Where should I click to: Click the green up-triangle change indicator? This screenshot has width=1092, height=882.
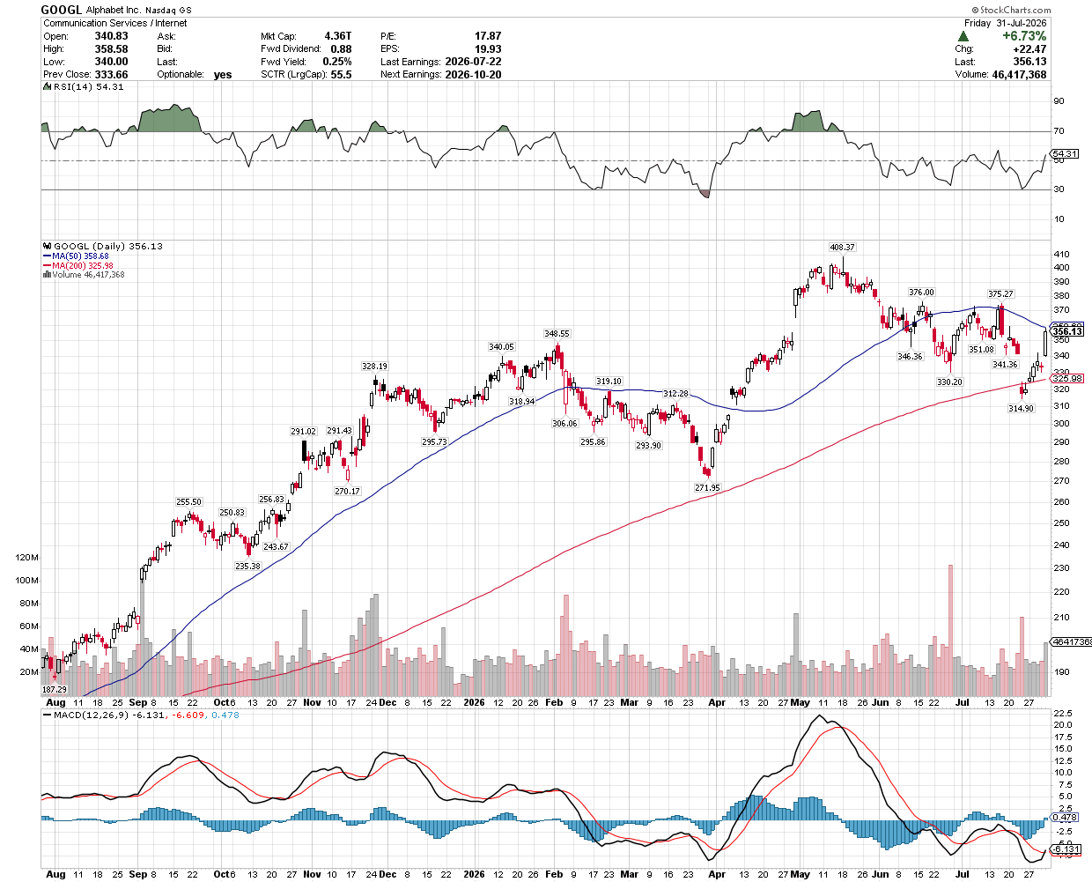coord(963,36)
